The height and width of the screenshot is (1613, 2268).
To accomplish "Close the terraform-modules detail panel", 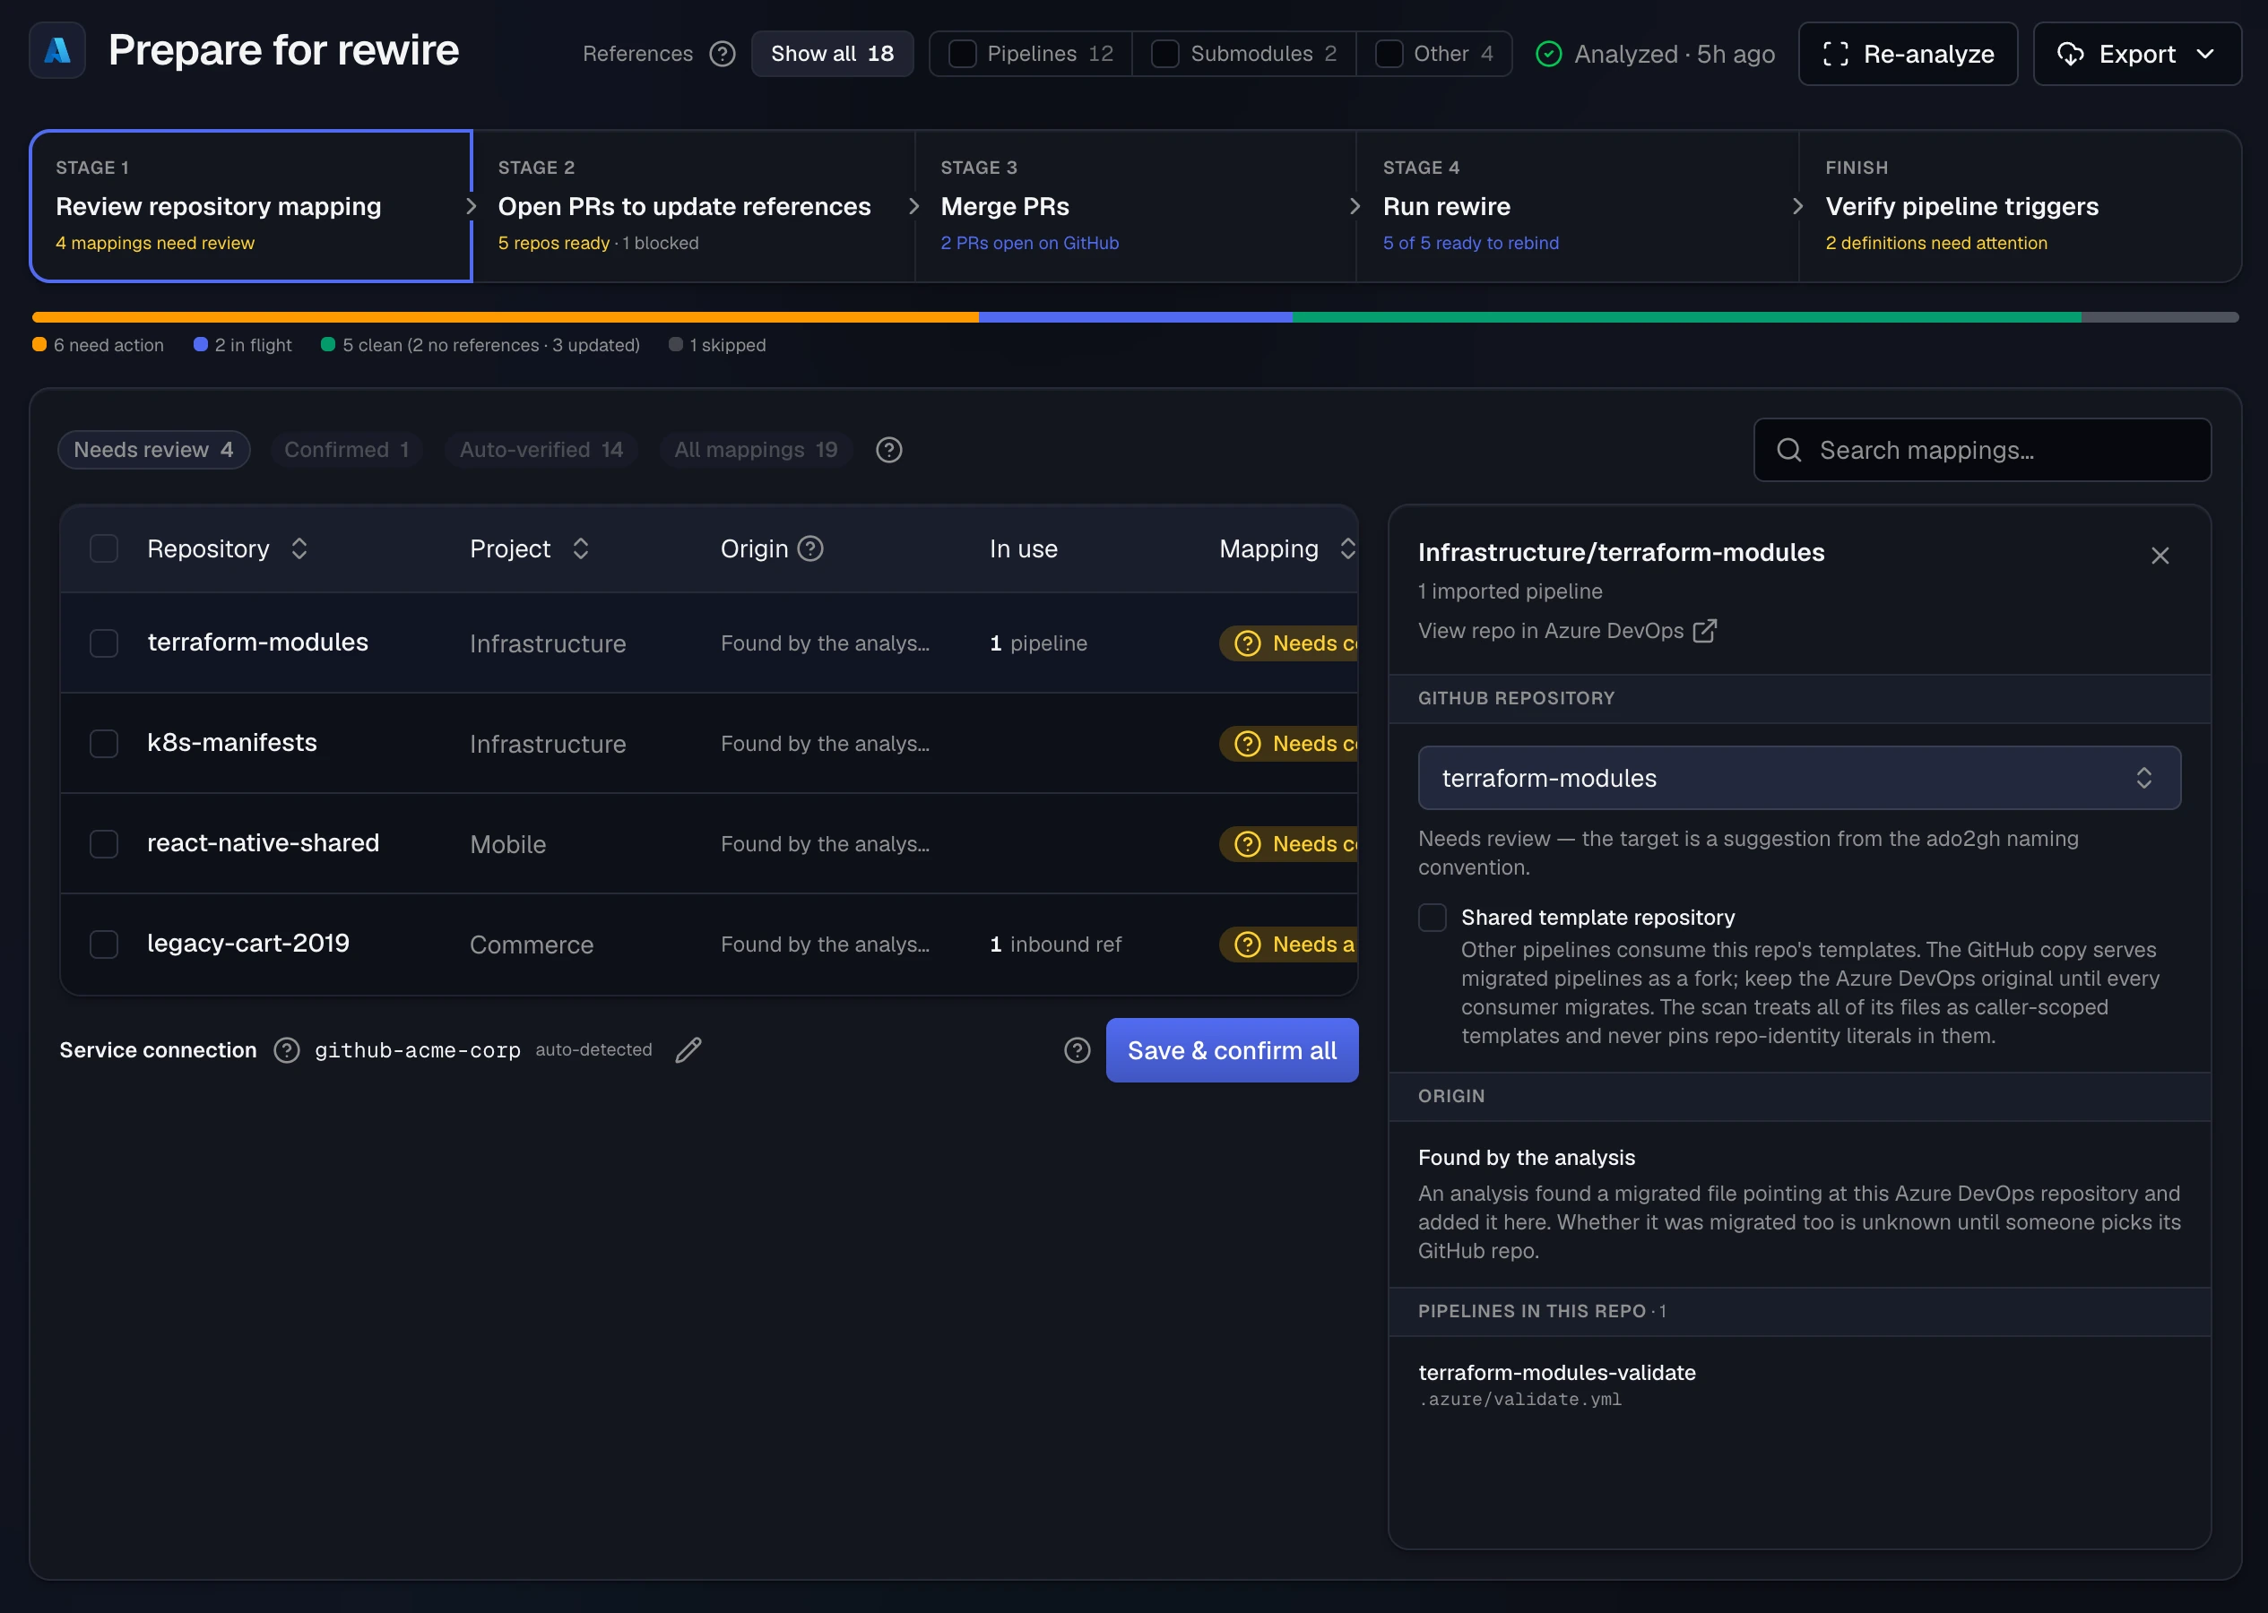I will tap(2159, 556).
